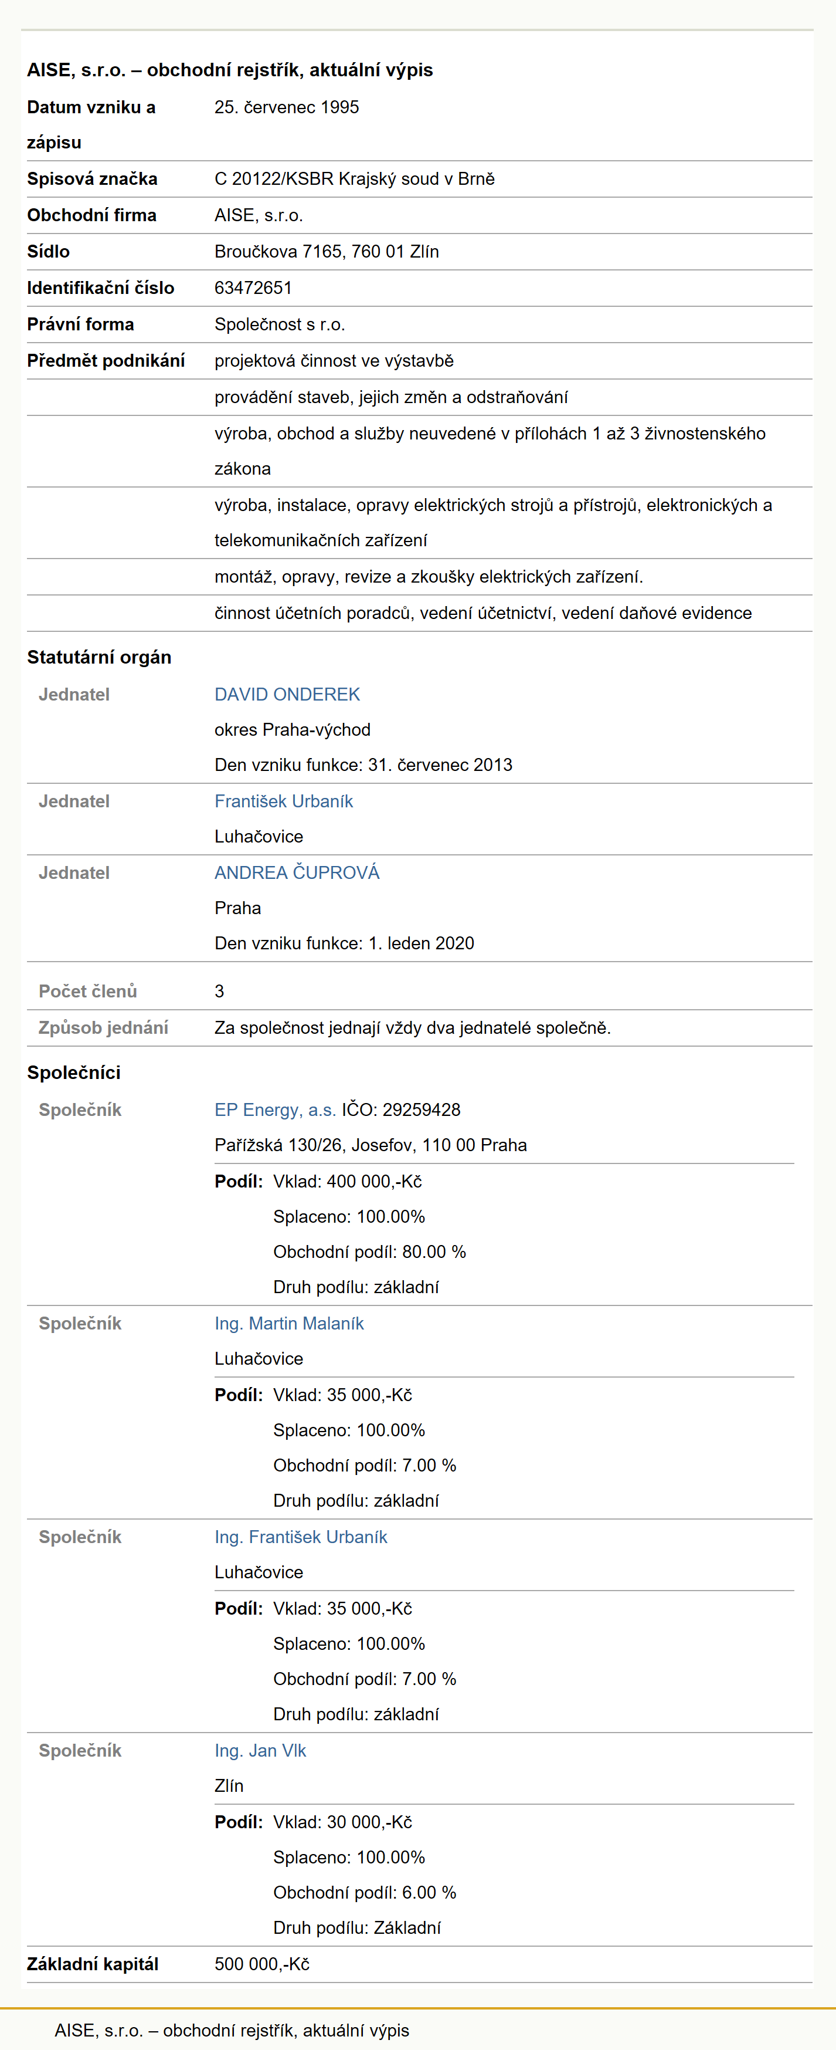The height and width of the screenshot is (2050, 836).
Task: Click the Základní kapitál value 500 000,-Kč
Action: 261,1963
